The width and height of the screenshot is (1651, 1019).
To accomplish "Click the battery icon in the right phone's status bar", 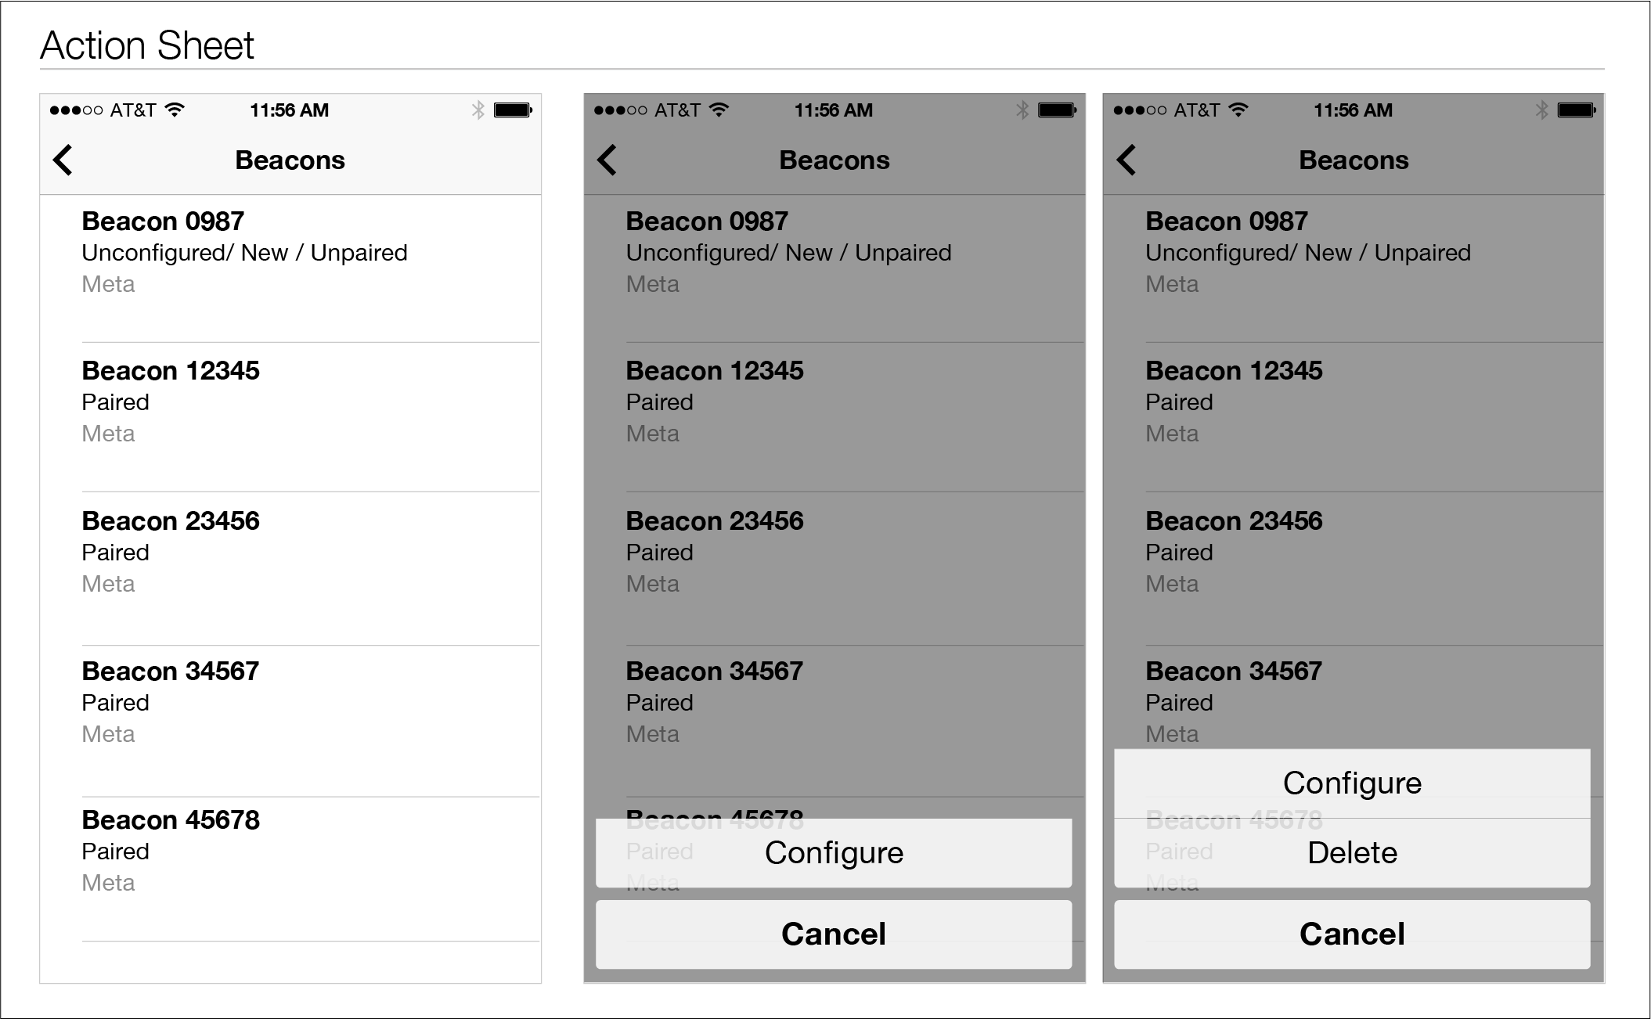I will coord(1577,110).
